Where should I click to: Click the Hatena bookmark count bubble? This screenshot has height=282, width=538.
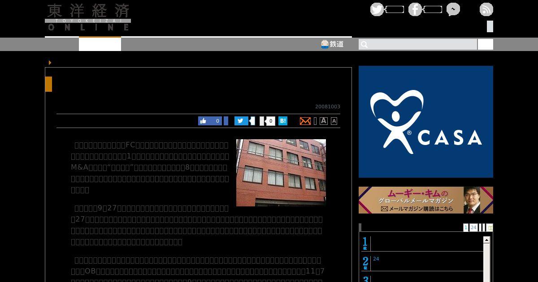(x=270, y=121)
